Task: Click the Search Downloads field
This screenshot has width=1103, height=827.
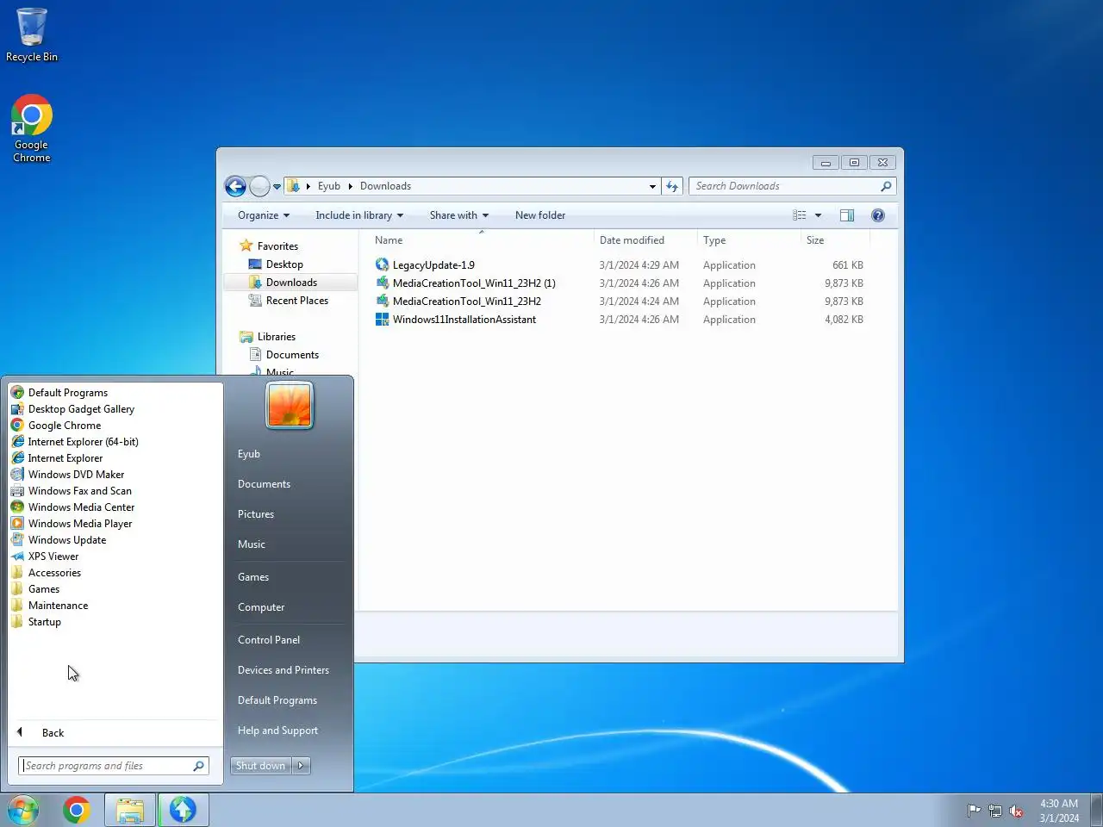Action: click(784, 186)
